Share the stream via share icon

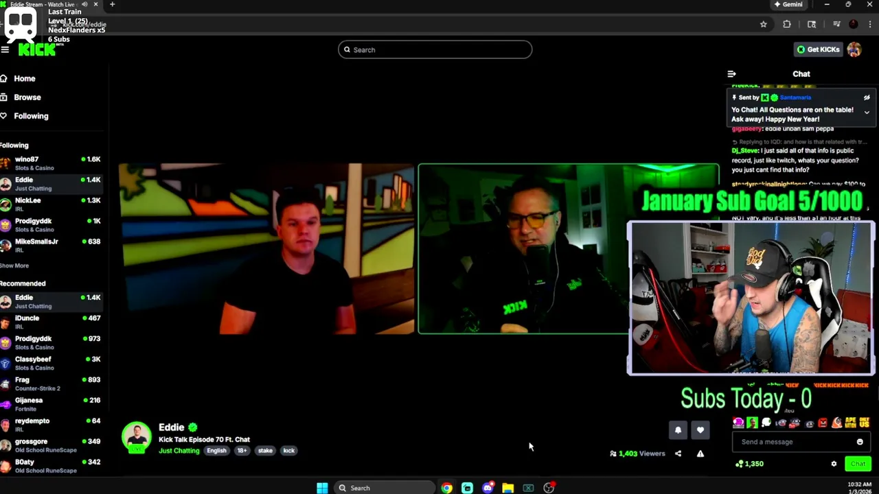678,454
